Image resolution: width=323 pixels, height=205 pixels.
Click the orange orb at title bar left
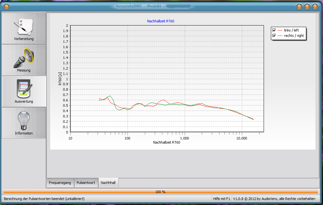(6, 6)
